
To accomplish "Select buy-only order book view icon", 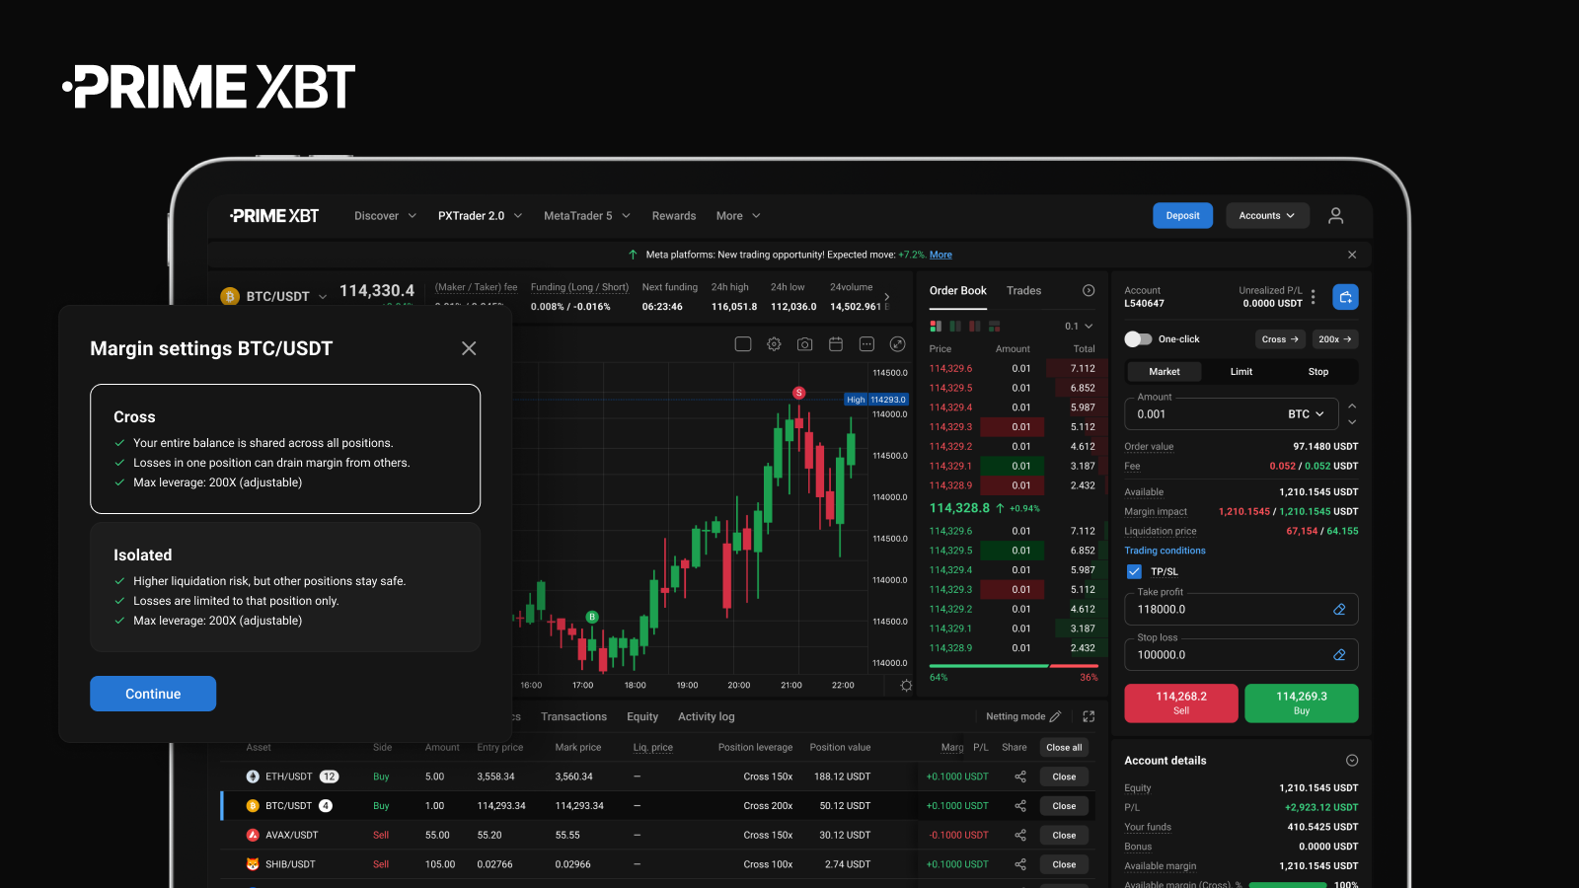I will (x=955, y=327).
